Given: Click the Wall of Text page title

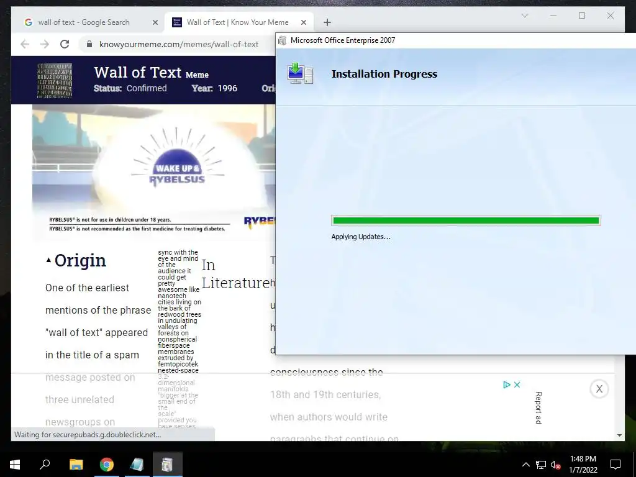Looking at the screenshot, I should pos(138,72).
